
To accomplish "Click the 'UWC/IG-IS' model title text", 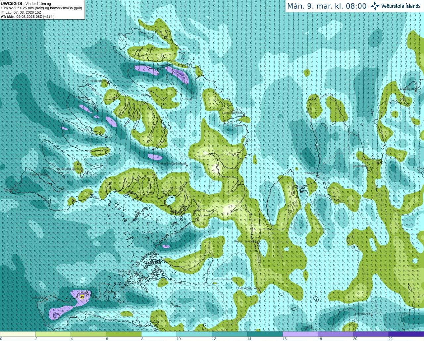I will (11, 4).
